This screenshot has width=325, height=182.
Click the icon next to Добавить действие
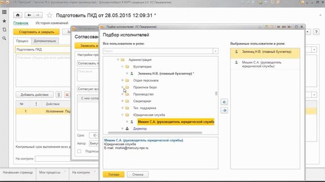tap(59, 95)
